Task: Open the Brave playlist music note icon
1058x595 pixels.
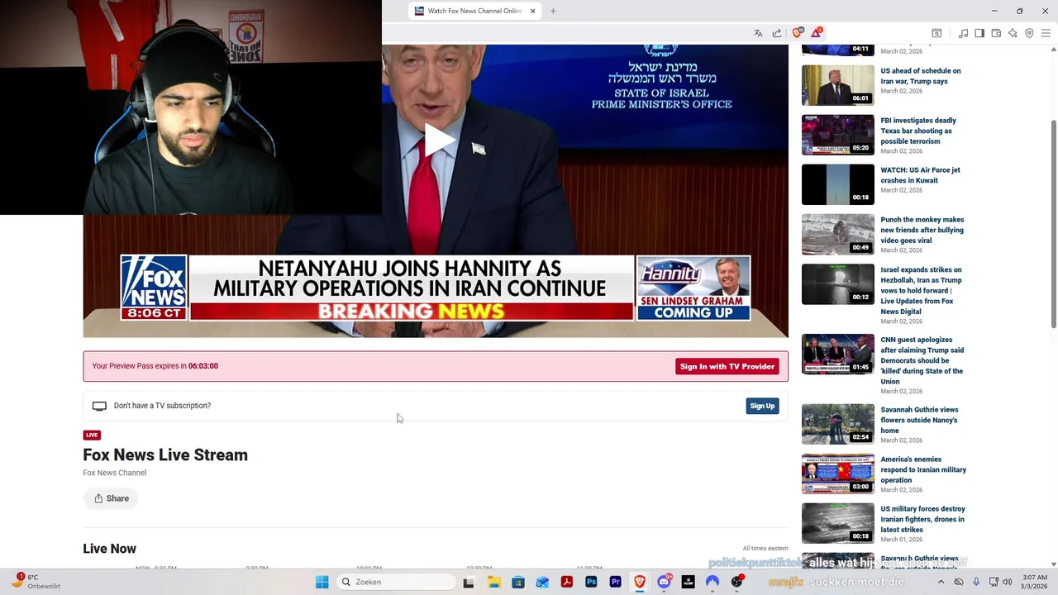Action: (x=963, y=33)
